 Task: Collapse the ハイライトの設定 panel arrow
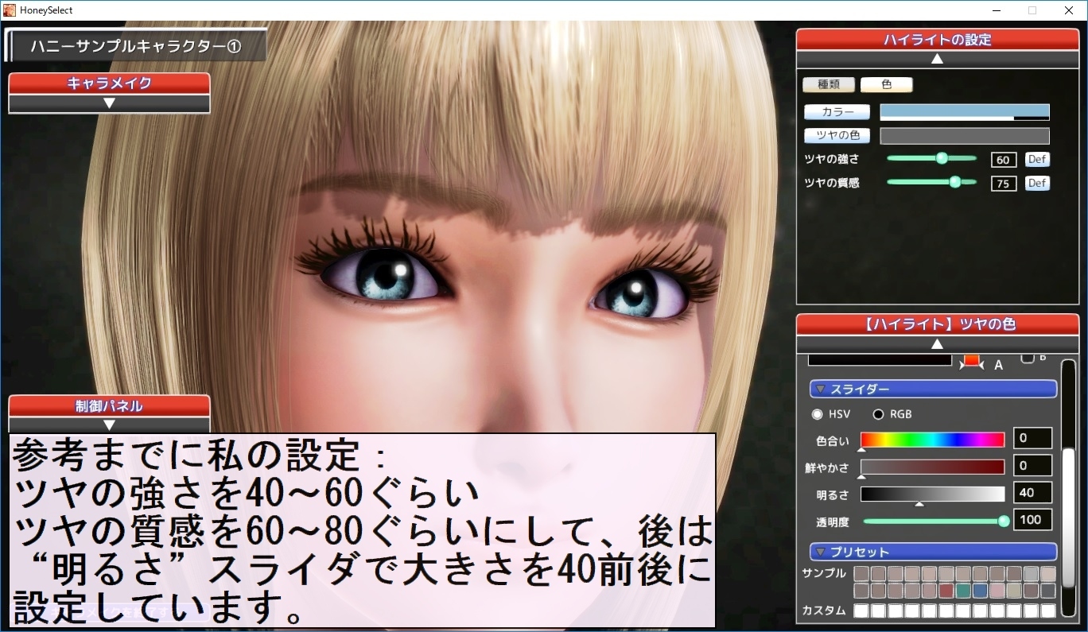(x=937, y=59)
